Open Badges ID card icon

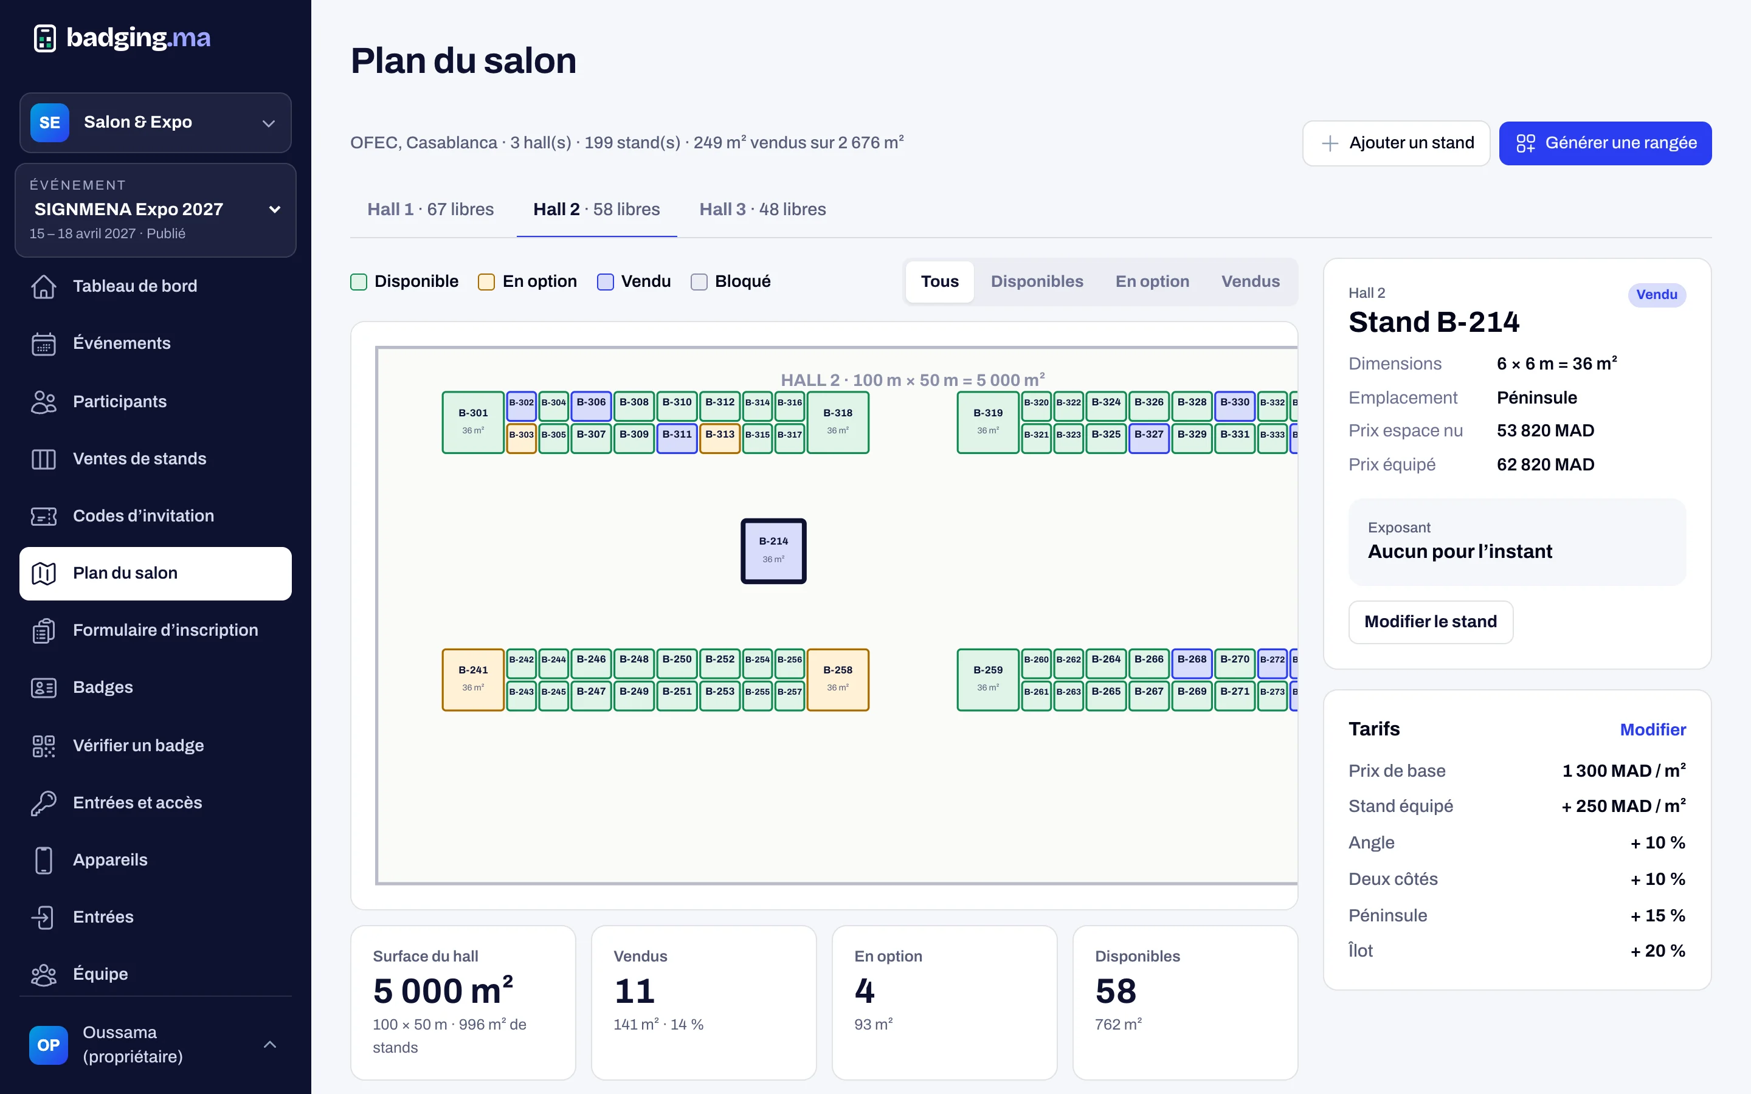[43, 687]
